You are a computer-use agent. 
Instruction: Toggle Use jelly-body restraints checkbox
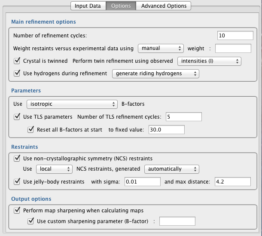(x=18, y=181)
